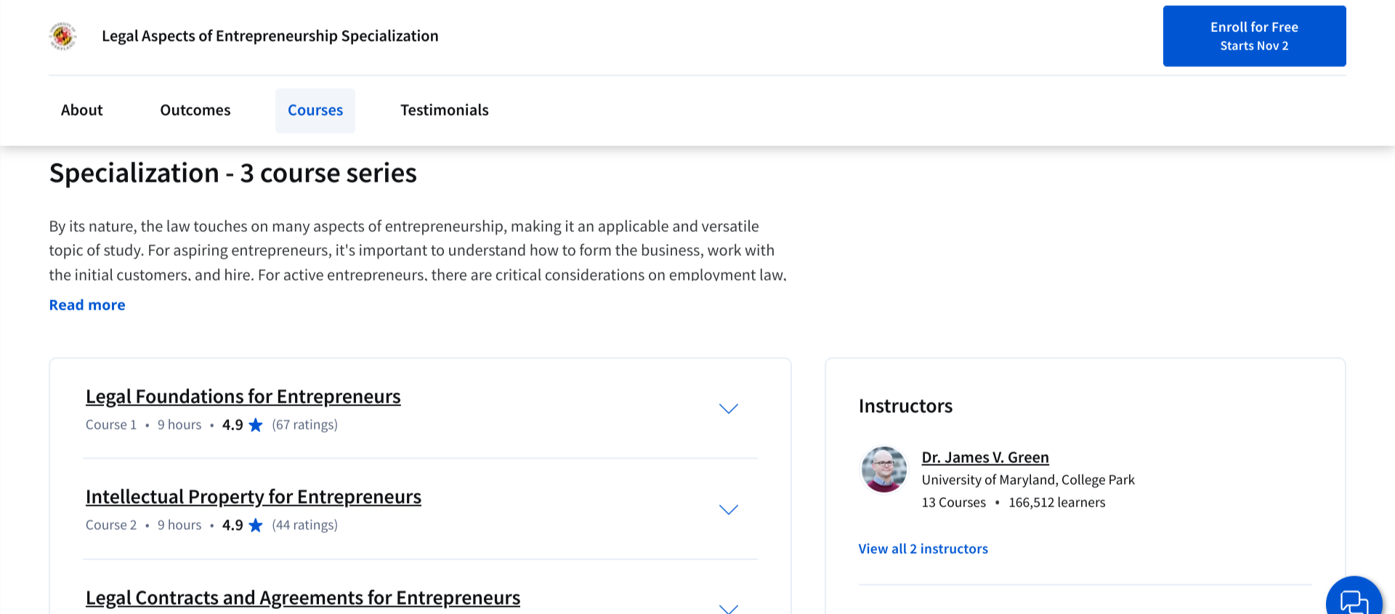Click the Legal Aspects of Entrepreneurship Specialization header title
The width and height of the screenshot is (1395, 614).
pos(270,36)
